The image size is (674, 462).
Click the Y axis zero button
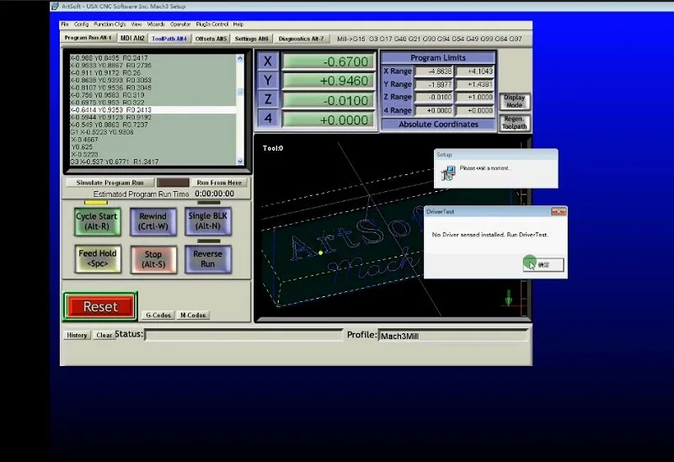click(268, 80)
